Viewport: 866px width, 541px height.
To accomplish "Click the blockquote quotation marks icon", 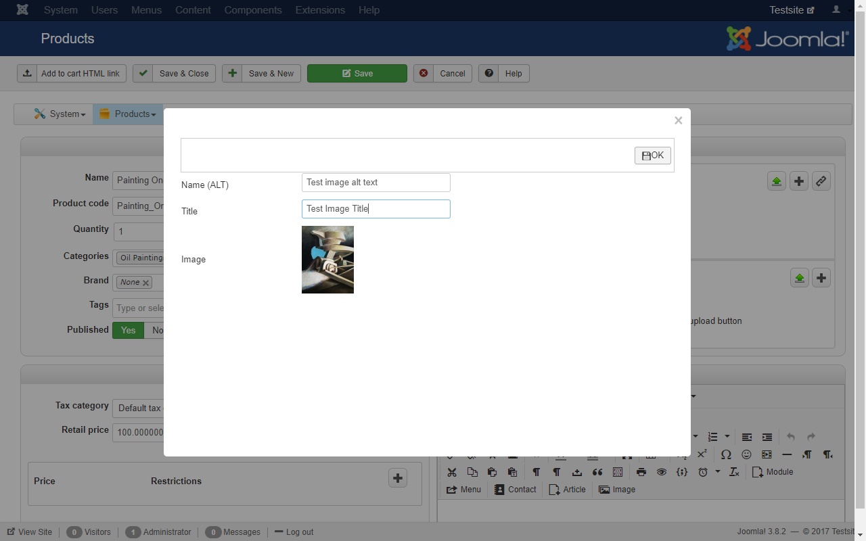I will coord(597,472).
